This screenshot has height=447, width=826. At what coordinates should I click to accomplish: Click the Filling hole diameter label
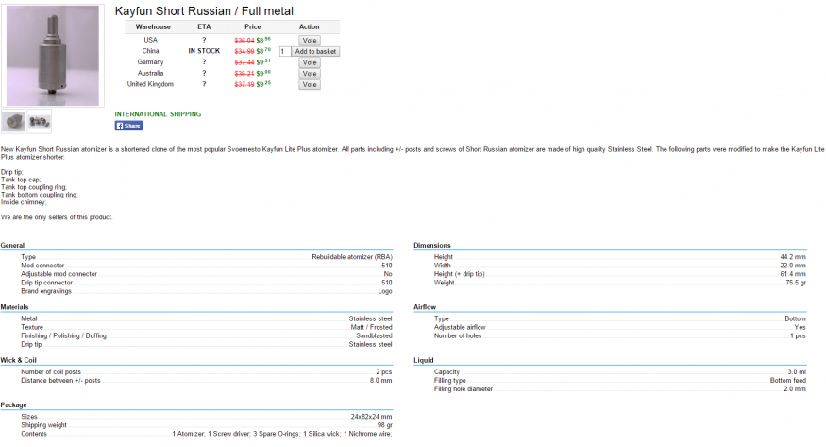click(x=464, y=389)
